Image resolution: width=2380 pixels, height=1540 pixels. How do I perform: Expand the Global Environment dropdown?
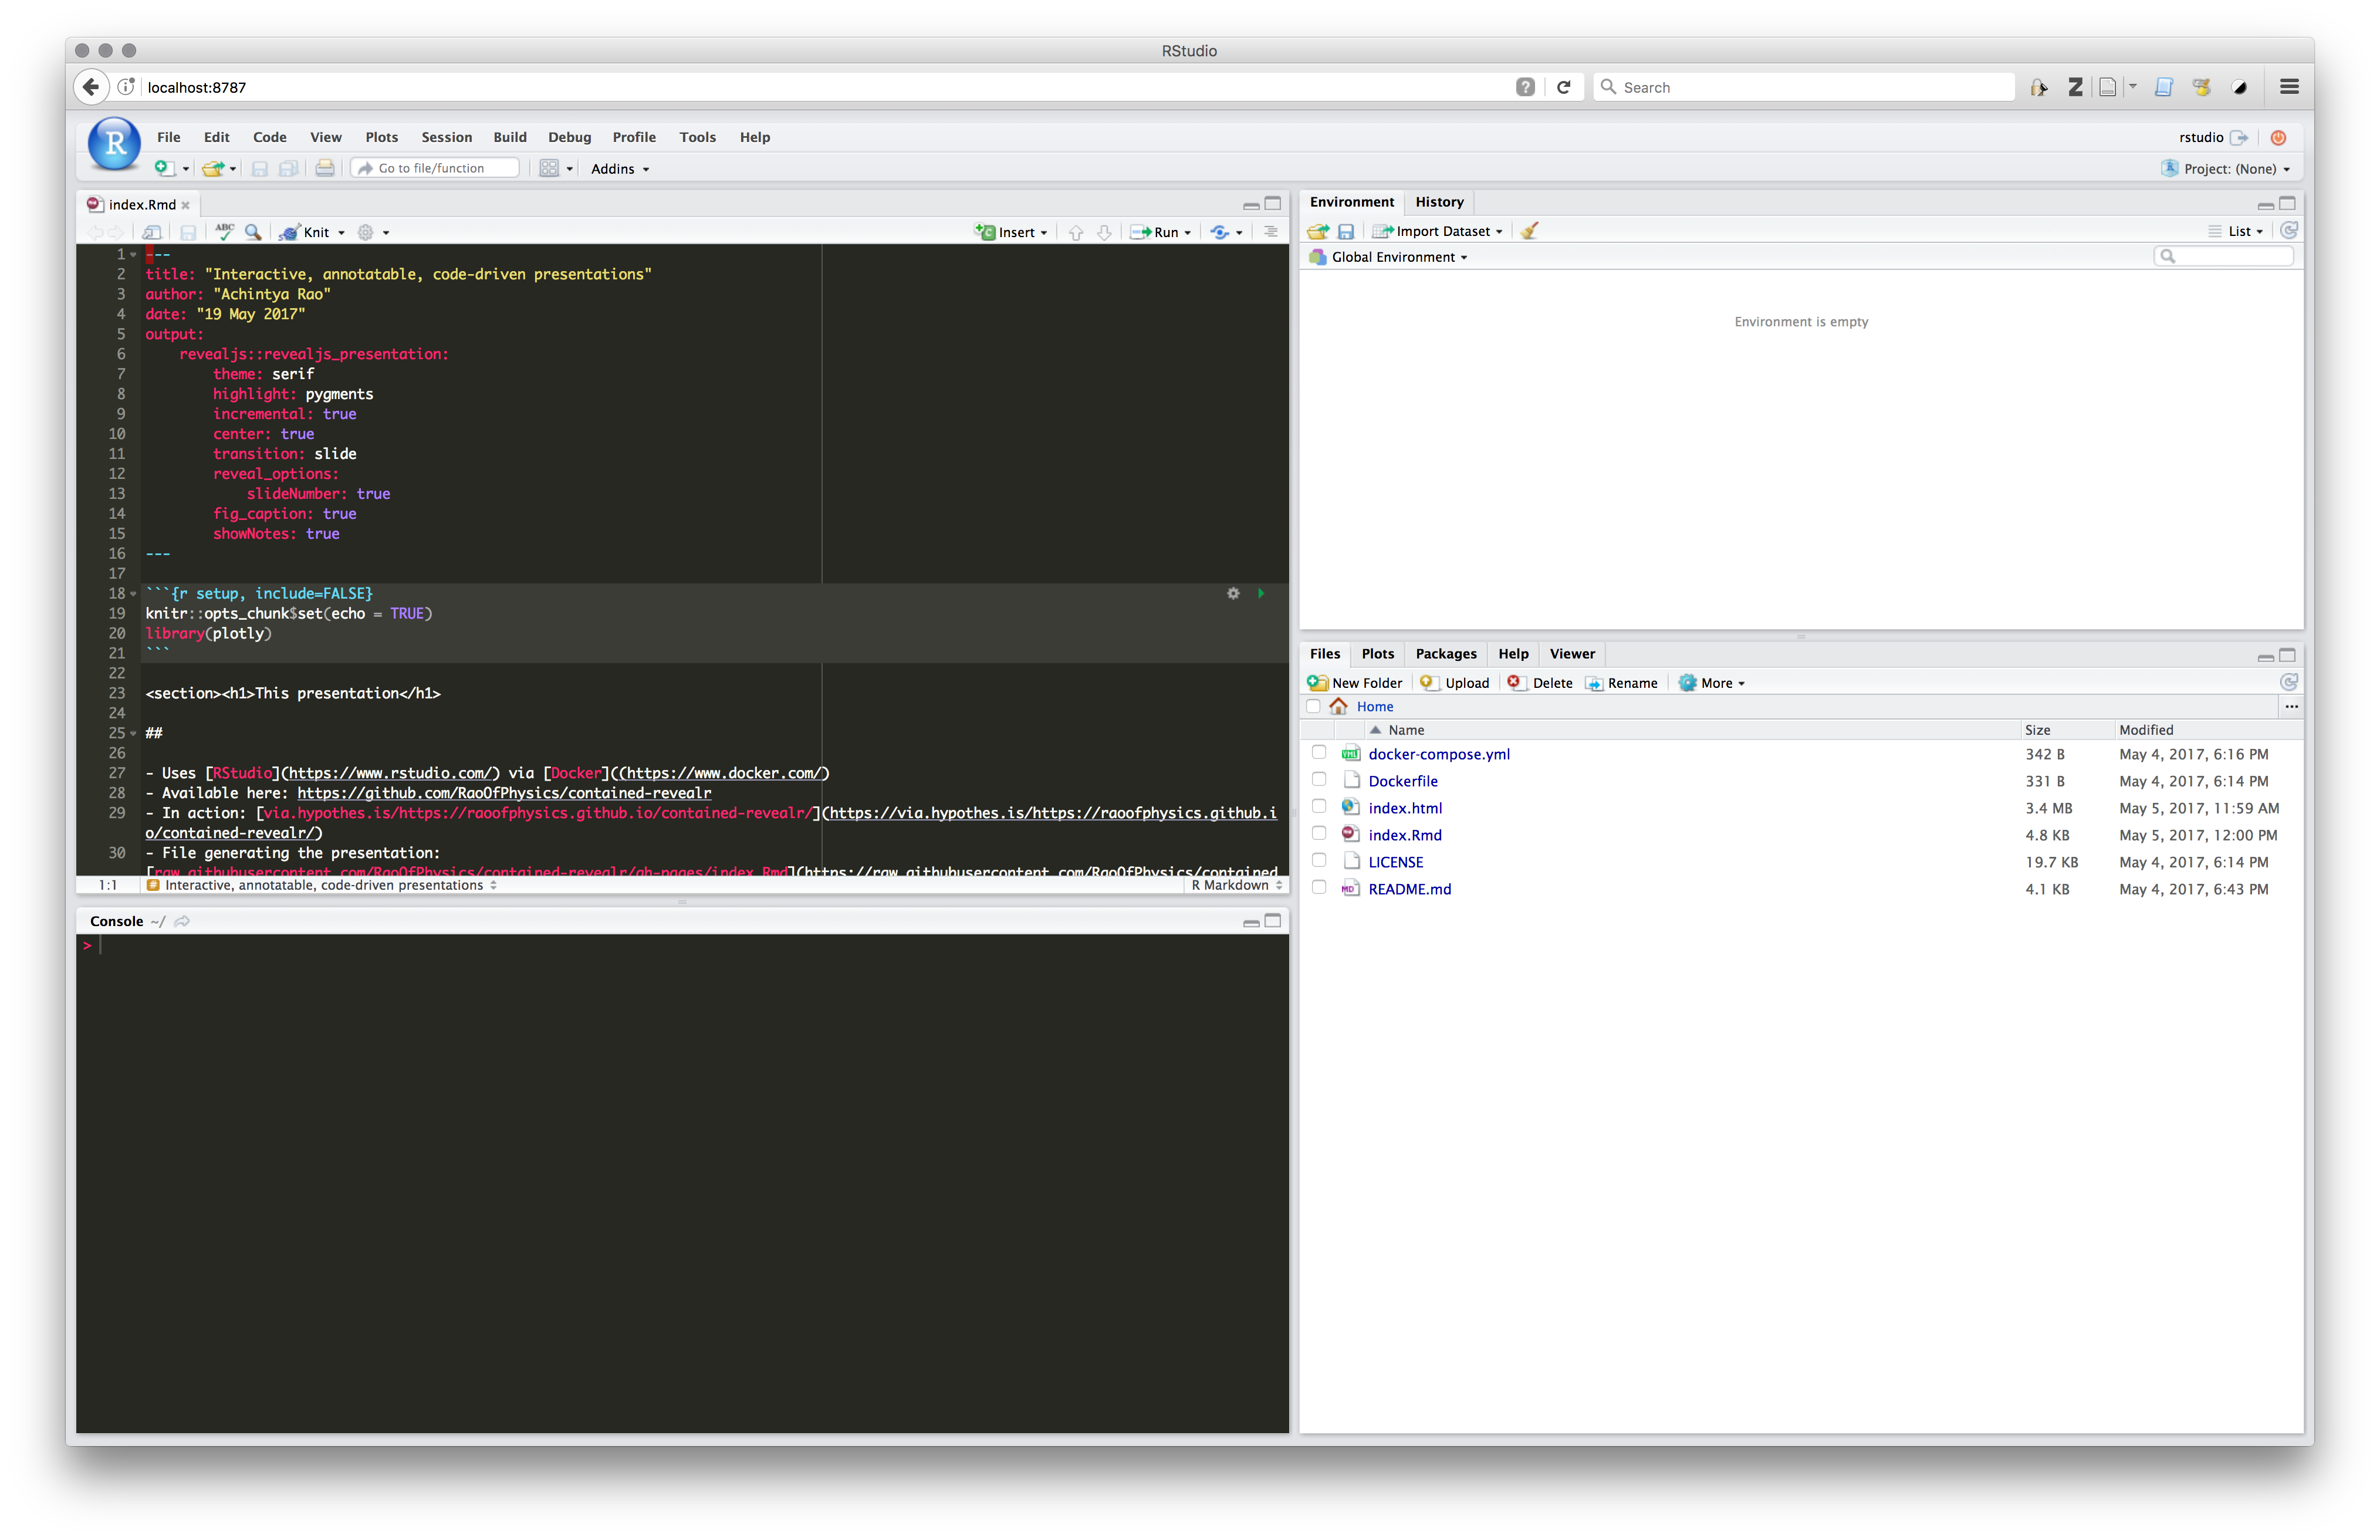[1398, 257]
